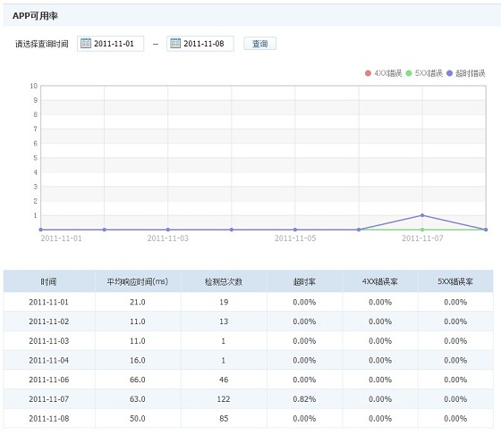The image size is (501, 435).
Task: Click the end date field 2011-11-08
Action: tap(200, 44)
